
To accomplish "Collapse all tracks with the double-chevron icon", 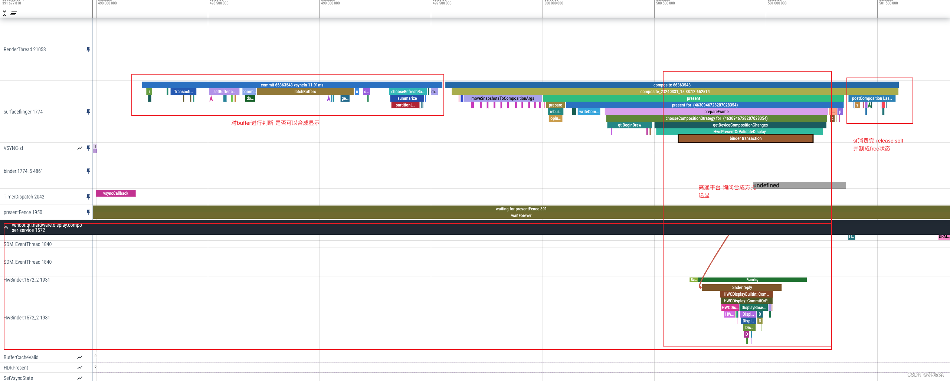I will click(4, 13).
